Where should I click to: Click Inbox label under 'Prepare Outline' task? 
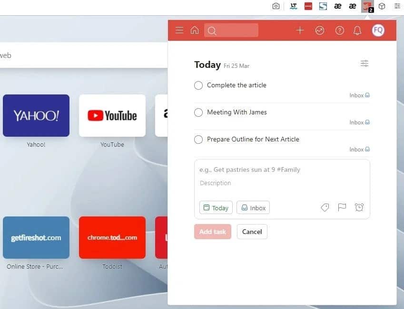[359, 150]
